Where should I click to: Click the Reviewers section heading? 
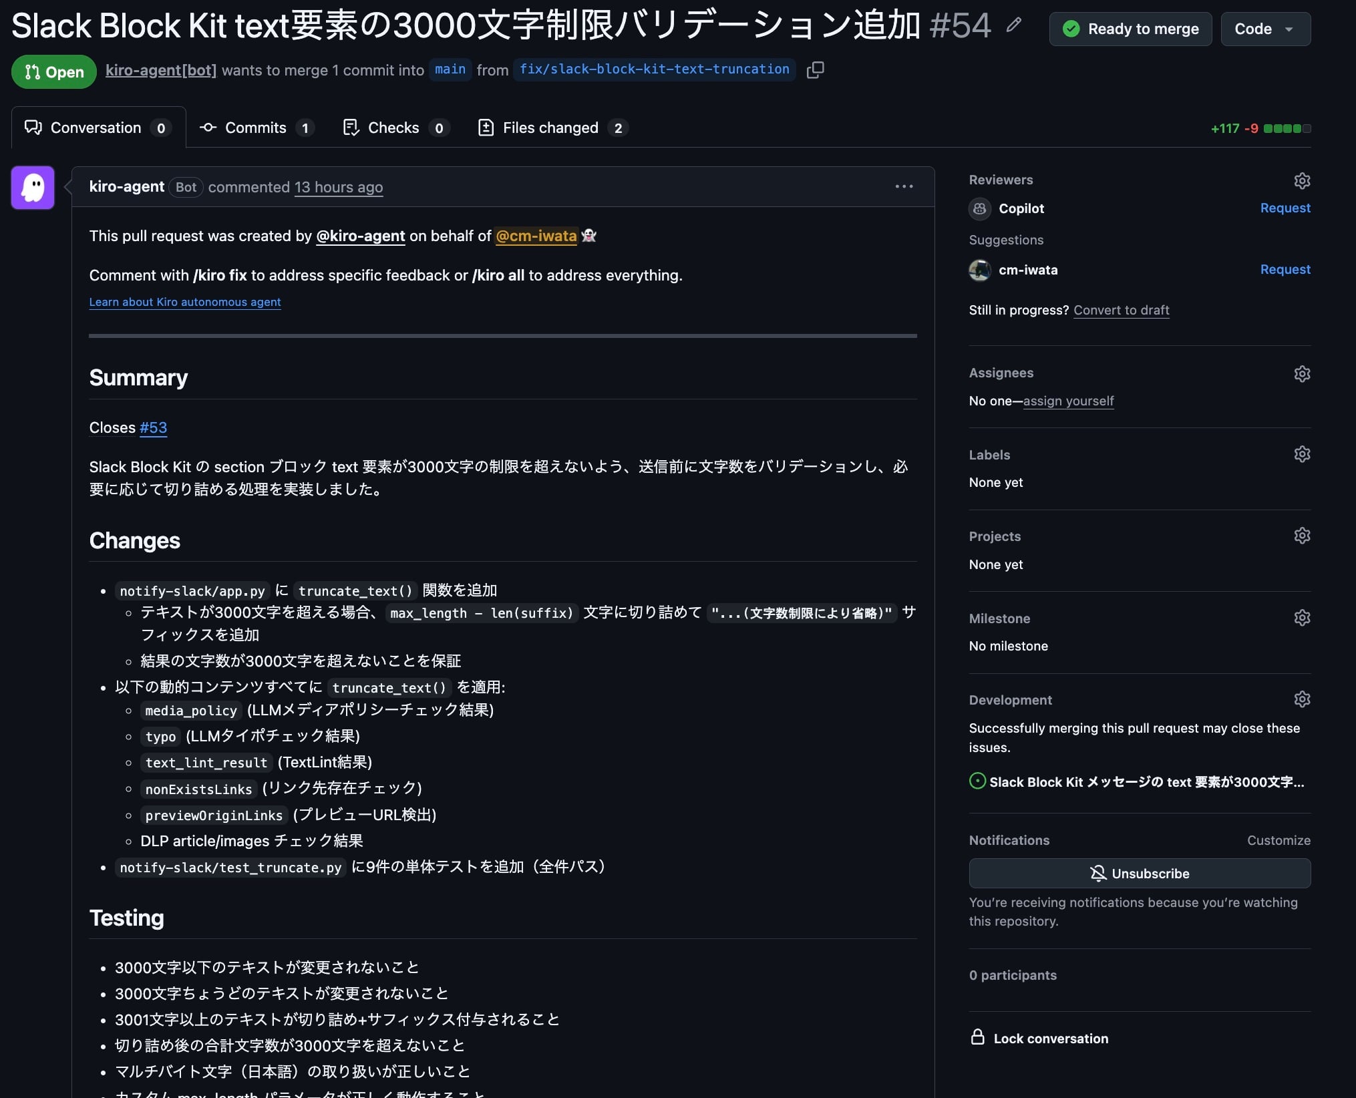(x=1001, y=180)
